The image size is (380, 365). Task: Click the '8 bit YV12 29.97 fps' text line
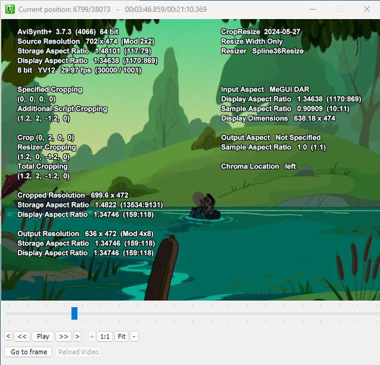[79, 70]
